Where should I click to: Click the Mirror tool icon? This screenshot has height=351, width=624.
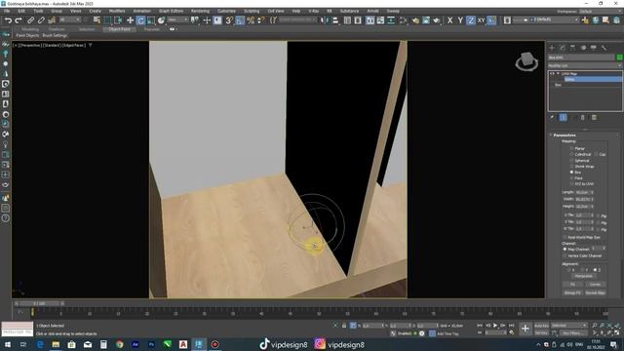pos(325,20)
